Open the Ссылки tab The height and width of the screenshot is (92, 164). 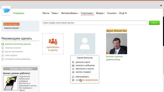click(112, 13)
